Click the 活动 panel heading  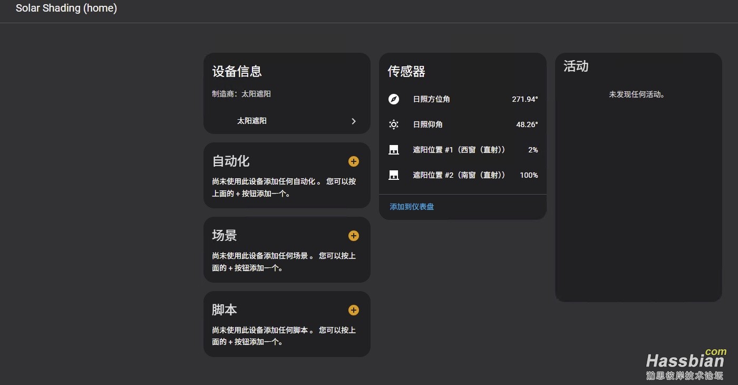(576, 66)
